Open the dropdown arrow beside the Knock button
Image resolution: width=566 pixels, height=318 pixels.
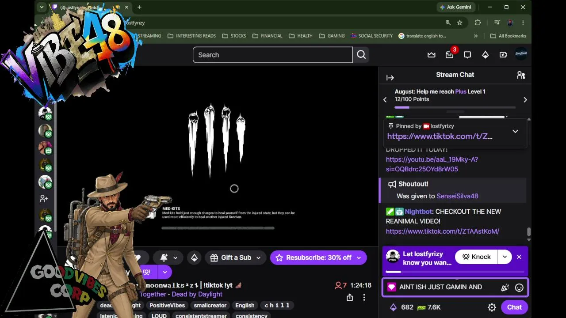pyautogui.click(x=505, y=257)
